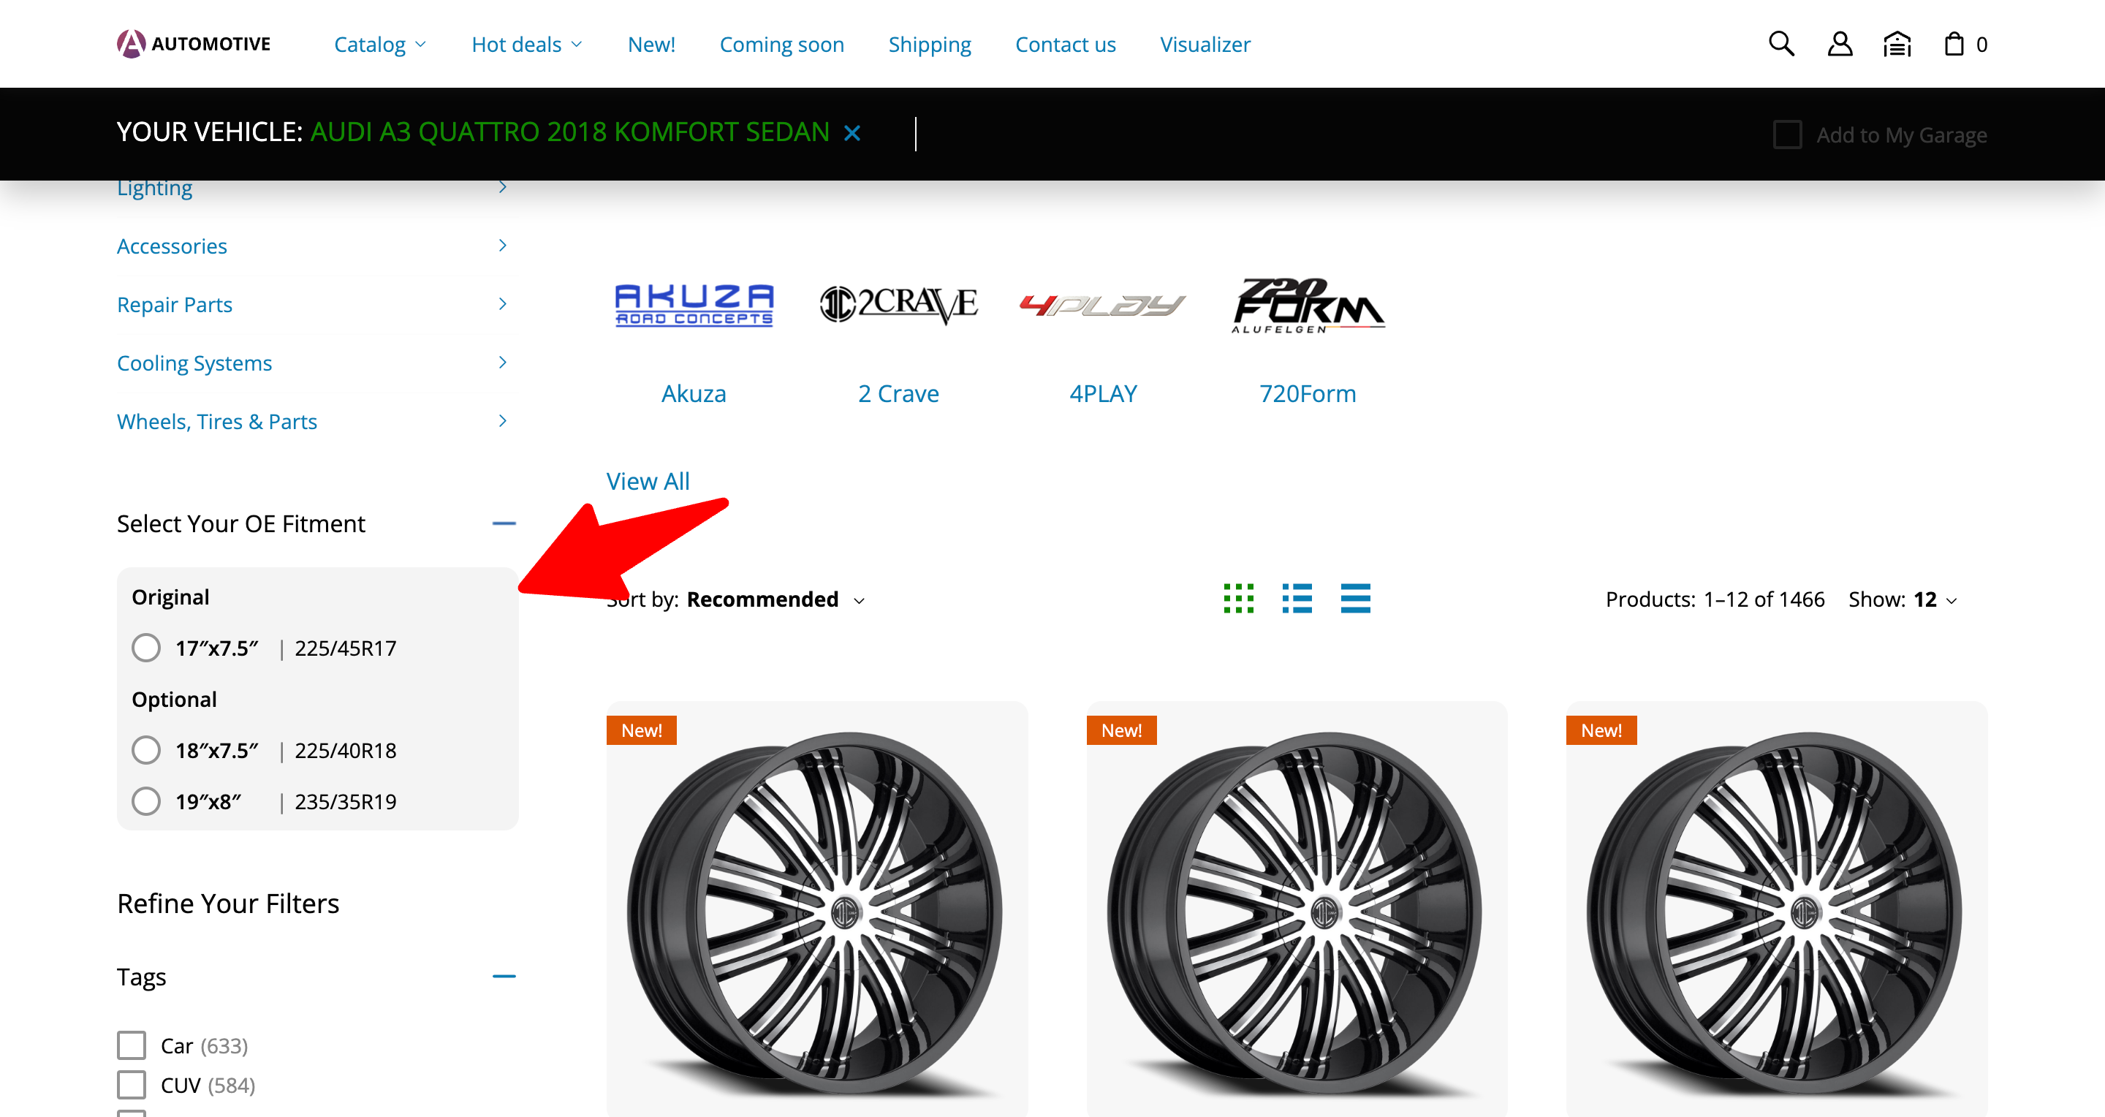Open the My Garage icon

pyautogui.click(x=1897, y=43)
